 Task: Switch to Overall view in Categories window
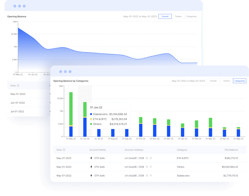coord(213,81)
